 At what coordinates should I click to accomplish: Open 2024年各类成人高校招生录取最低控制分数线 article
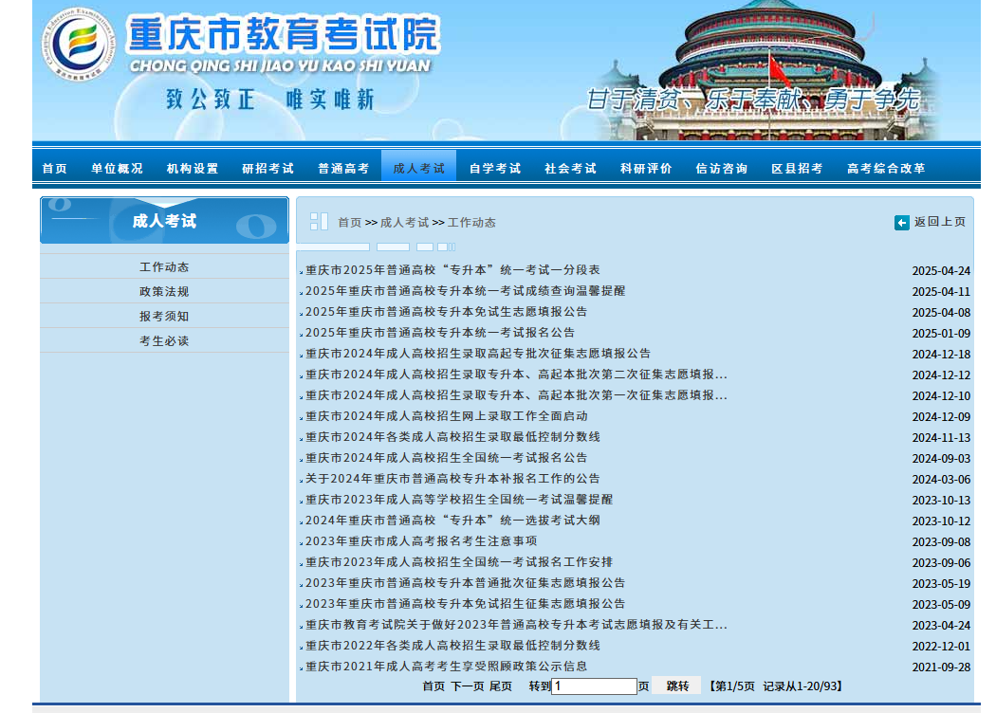click(452, 437)
